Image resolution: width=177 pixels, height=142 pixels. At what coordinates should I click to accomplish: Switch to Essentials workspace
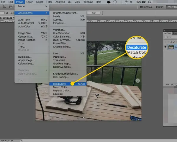tap(146, 7)
